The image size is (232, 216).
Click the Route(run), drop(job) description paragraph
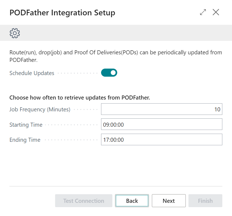(x=116, y=56)
